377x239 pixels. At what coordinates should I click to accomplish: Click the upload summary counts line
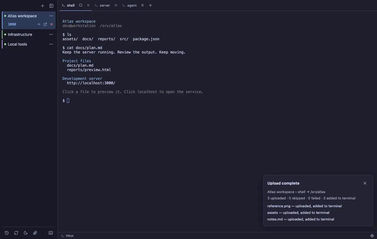pos(311,198)
